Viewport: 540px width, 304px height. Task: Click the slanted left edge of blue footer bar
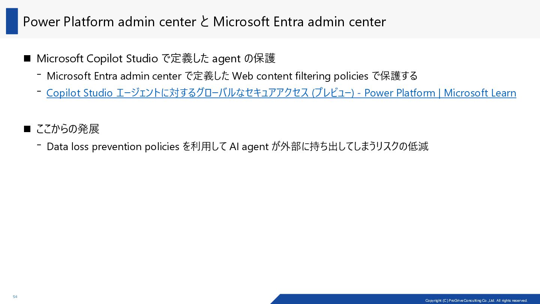coord(276,299)
